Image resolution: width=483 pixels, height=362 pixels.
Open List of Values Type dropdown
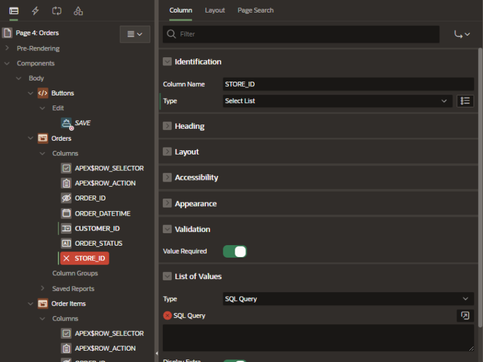(x=348, y=299)
